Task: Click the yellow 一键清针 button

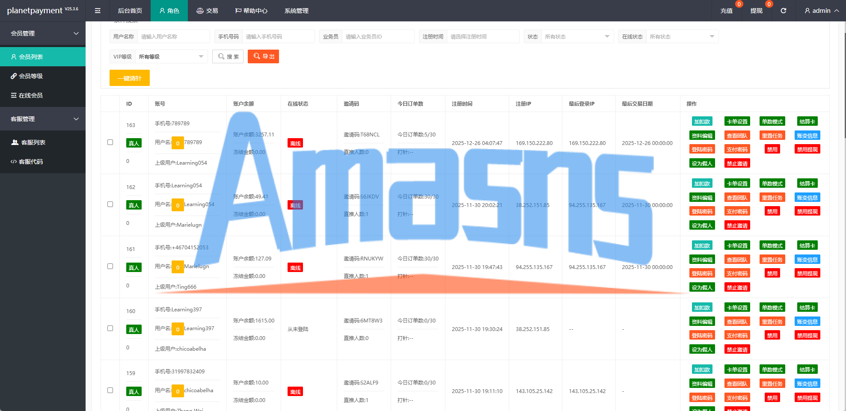Action: tap(130, 78)
